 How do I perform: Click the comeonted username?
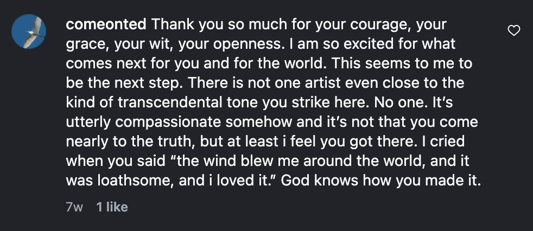106,25
